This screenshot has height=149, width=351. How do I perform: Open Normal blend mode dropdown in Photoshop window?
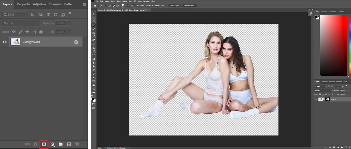[323, 90]
